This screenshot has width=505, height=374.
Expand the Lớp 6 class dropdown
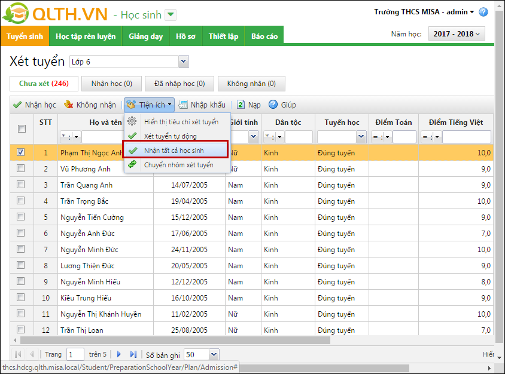(x=183, y=62)
